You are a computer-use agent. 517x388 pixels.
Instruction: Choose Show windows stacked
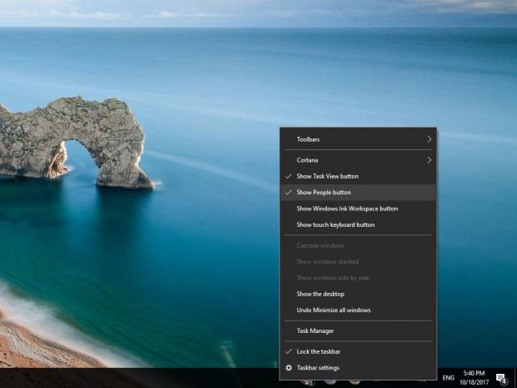click(327, 261)
